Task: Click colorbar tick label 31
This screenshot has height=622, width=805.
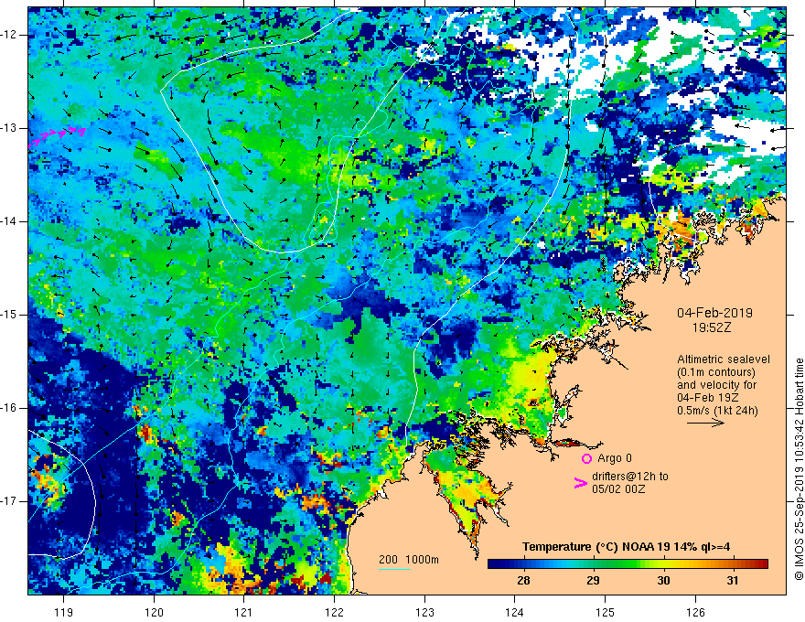Action: (733, 581)
